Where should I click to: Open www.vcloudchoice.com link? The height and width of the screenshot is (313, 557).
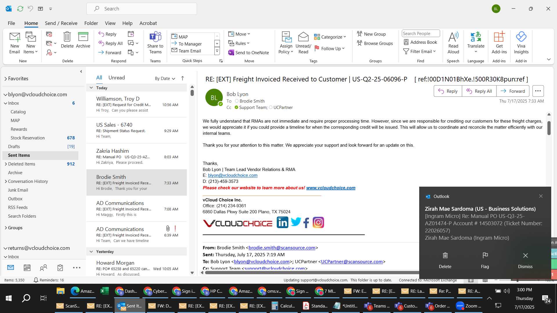coord(331,188)
